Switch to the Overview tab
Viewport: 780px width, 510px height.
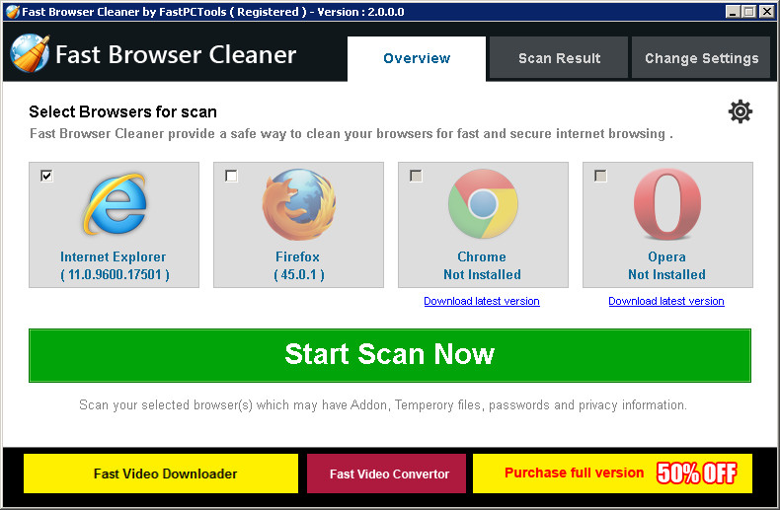coord(417,58)
